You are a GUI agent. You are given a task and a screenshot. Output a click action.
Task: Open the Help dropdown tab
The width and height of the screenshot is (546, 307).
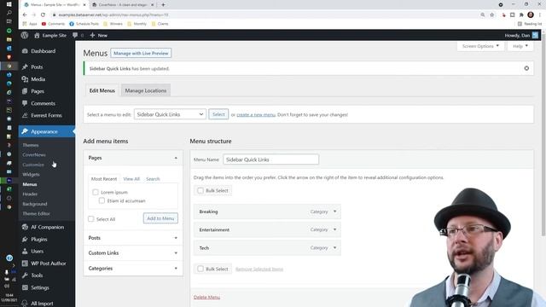point(520,46)
